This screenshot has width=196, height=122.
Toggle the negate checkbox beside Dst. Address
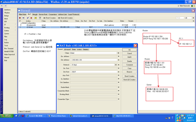click(x=71, y=60)
